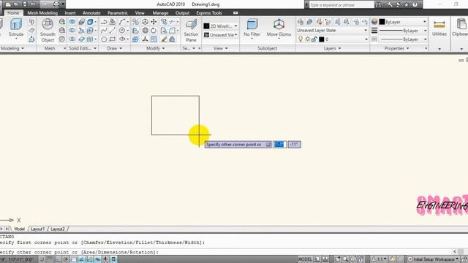Open the Unsaved Layer State dropdown
The width and height of the screenshot is (468, 263).
pos(332,31)
